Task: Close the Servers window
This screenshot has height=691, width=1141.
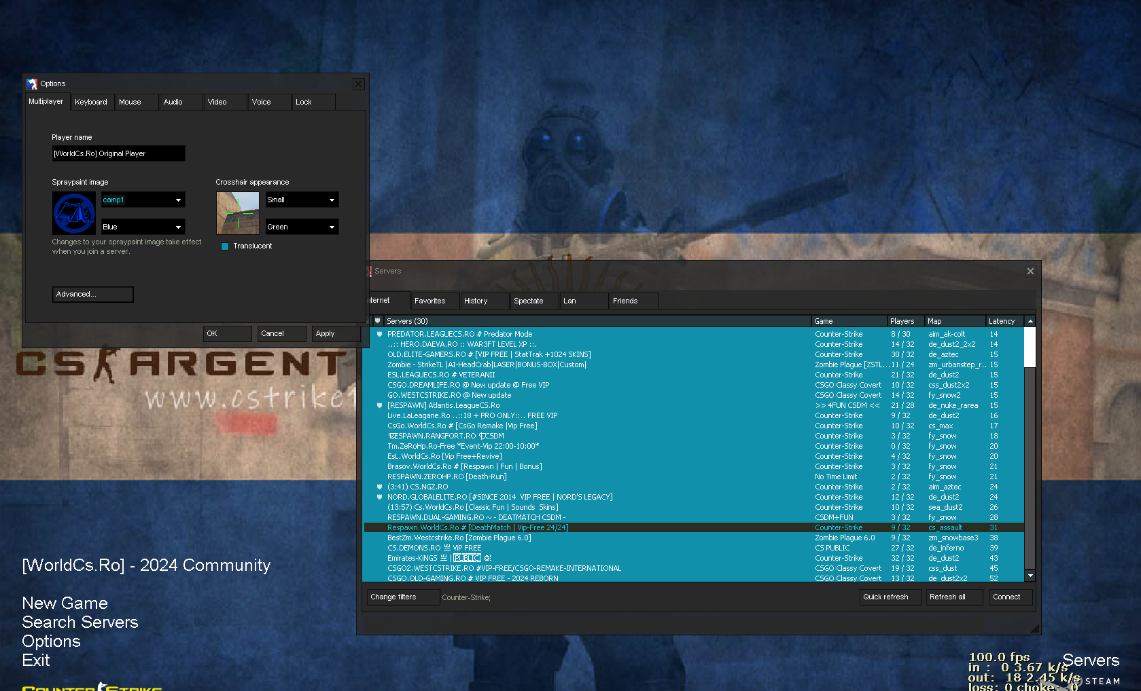Action: pyautogui.click(x=1030, y=271)
